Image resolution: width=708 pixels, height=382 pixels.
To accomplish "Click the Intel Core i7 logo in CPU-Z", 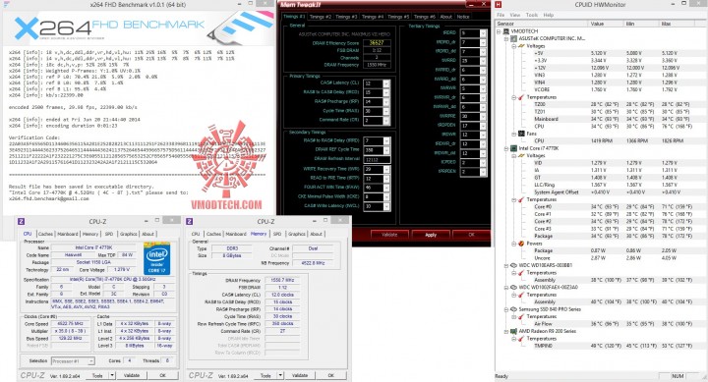I will click(156, 258).
